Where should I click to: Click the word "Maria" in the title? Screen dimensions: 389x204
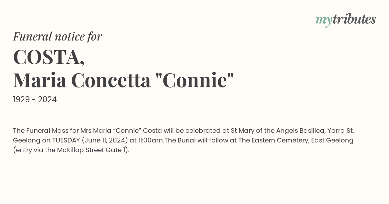[x=40, y=80]
